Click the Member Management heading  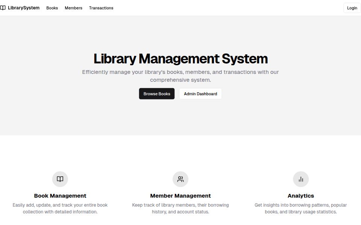point(180,195)
